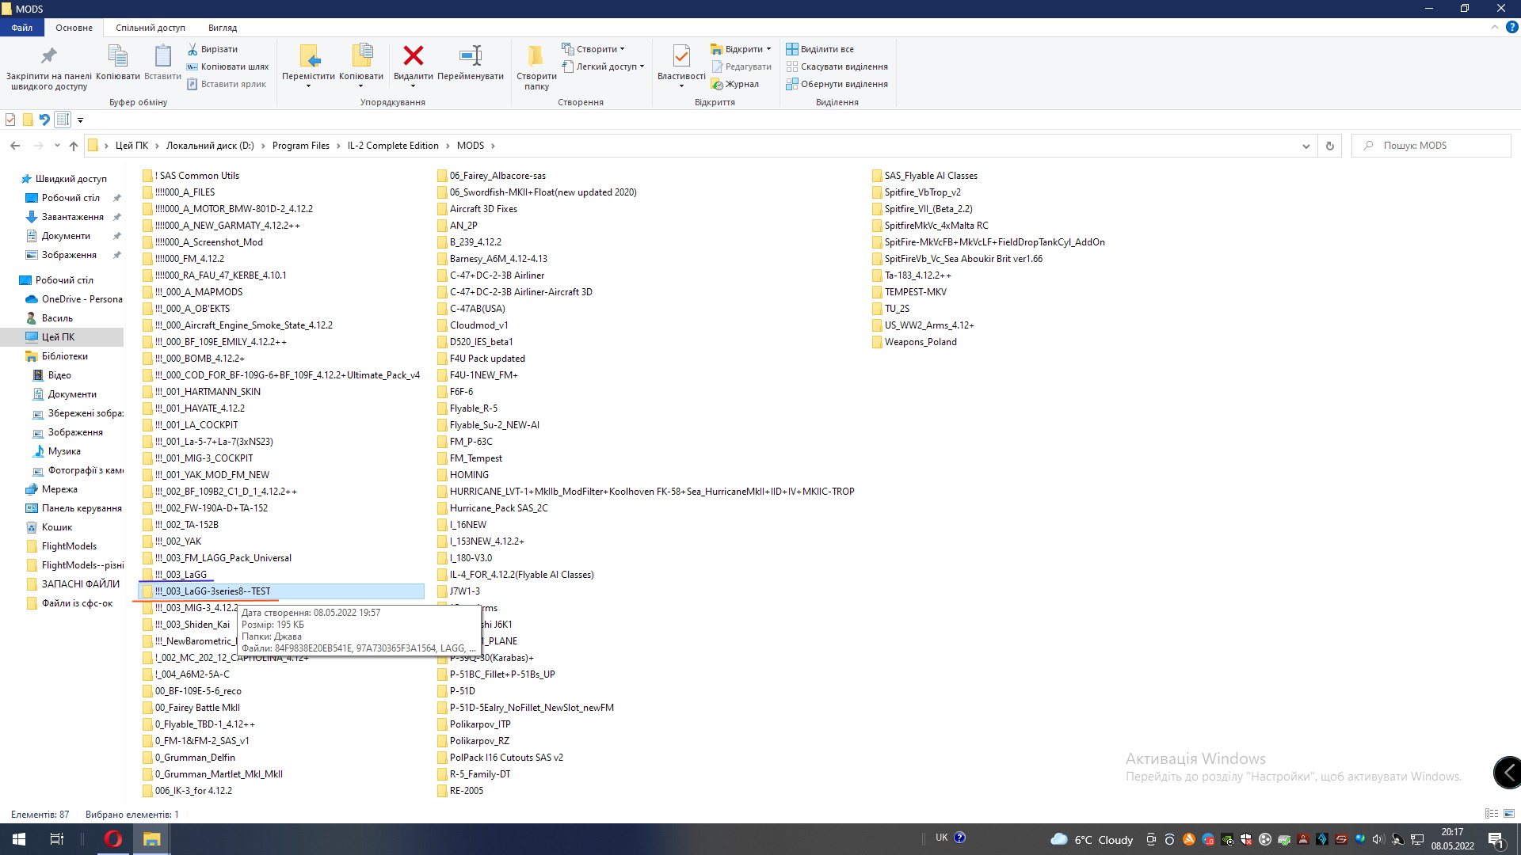
Task: Pin to Quick access in the ribbon
Action: [x=49, y=66]
